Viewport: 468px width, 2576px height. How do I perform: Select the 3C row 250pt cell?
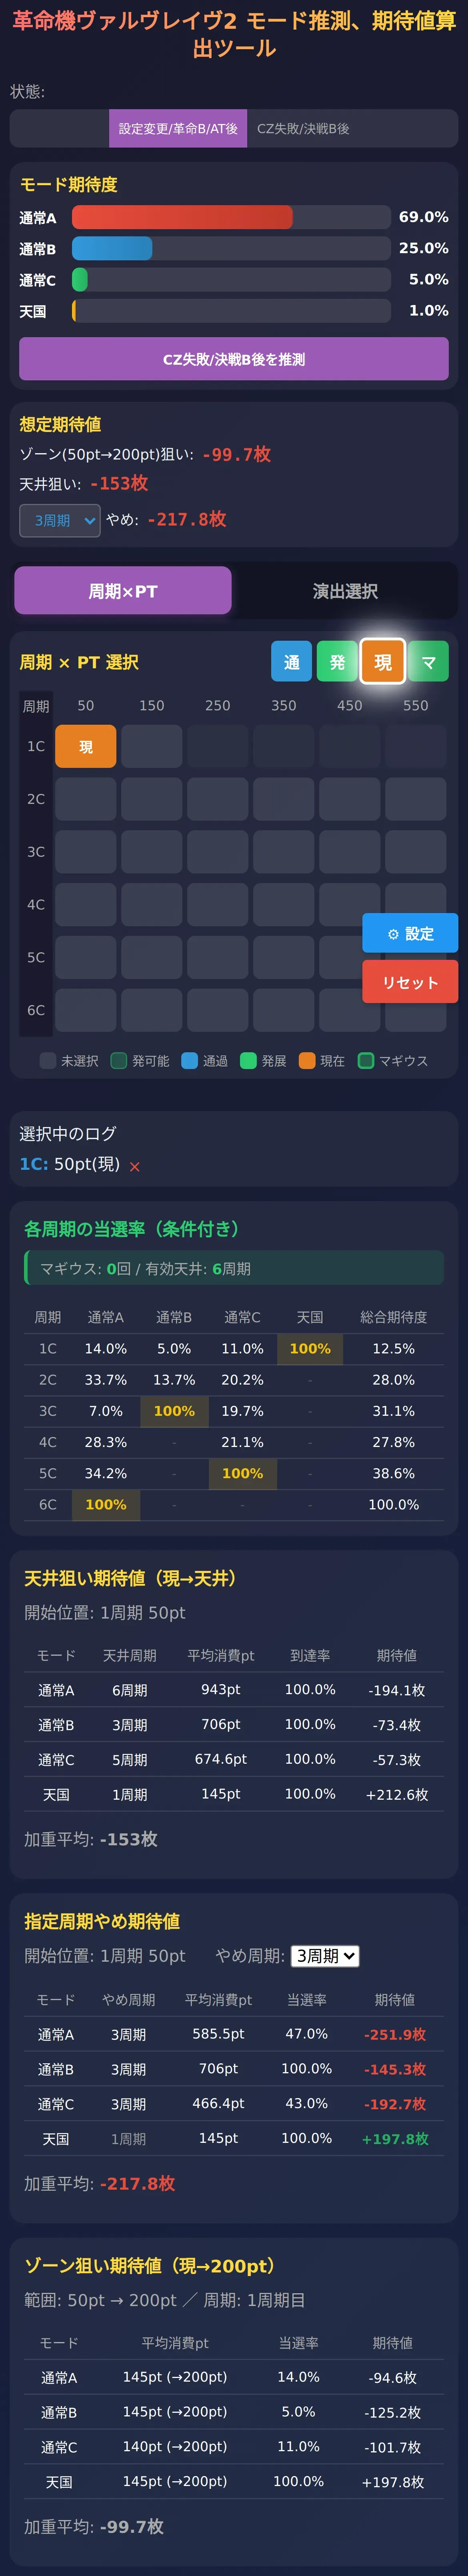218,852
